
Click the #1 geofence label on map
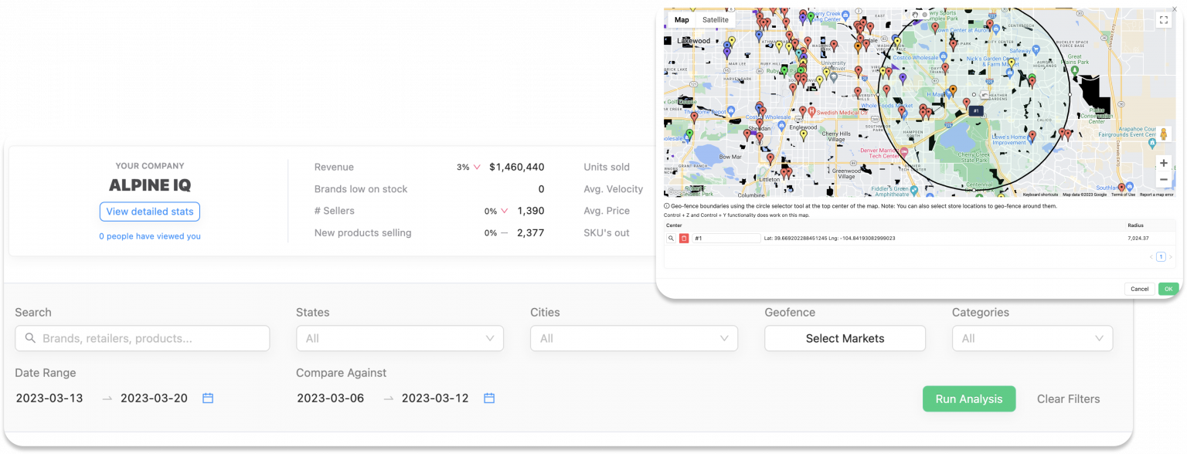(976, 111)
